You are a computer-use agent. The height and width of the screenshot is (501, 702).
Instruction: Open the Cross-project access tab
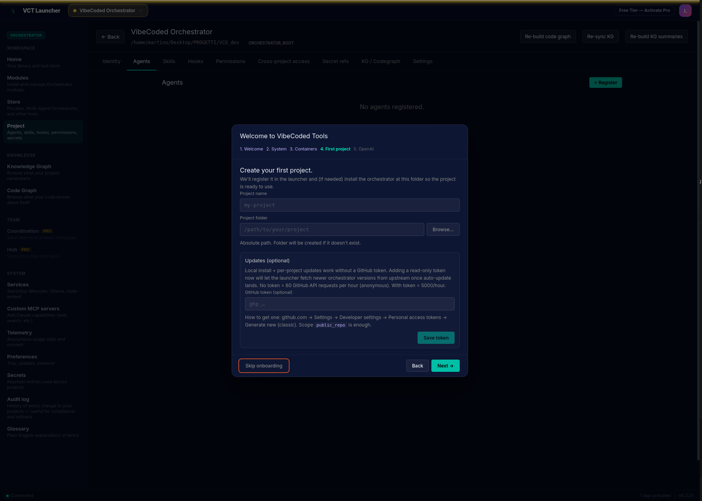coord(284,61)
